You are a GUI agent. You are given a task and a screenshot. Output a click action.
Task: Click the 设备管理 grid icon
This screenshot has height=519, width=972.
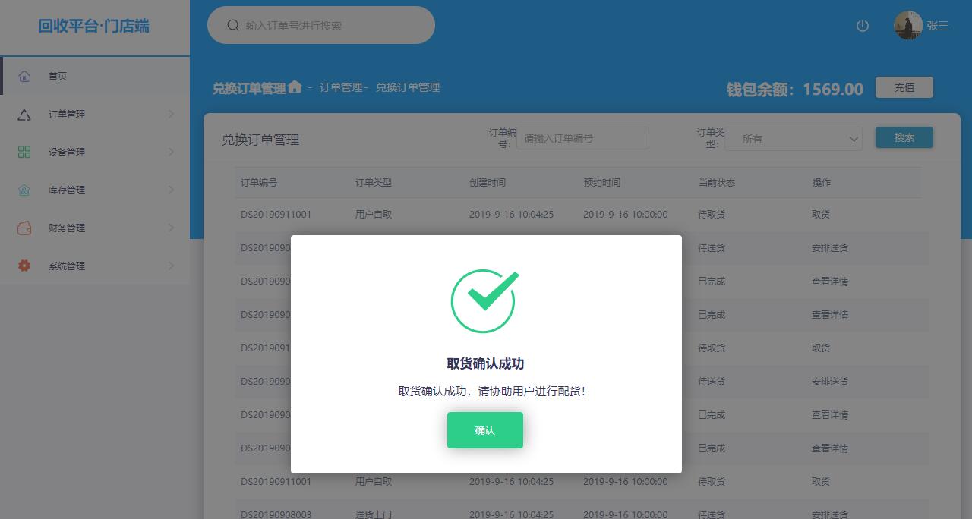(x=24, y=152)
